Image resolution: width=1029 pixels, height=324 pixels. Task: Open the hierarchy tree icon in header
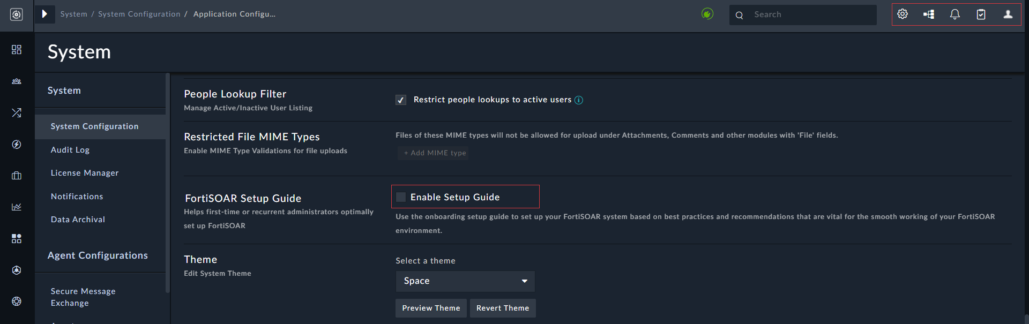pos(929,14)
